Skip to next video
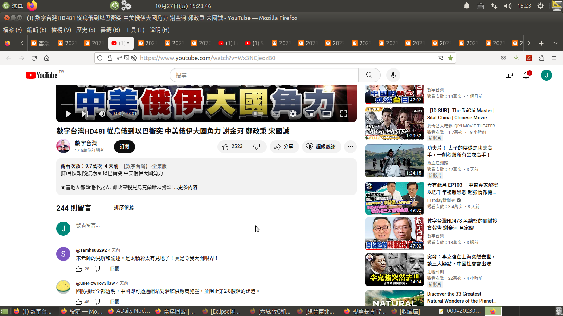 (x=85, y=113)
